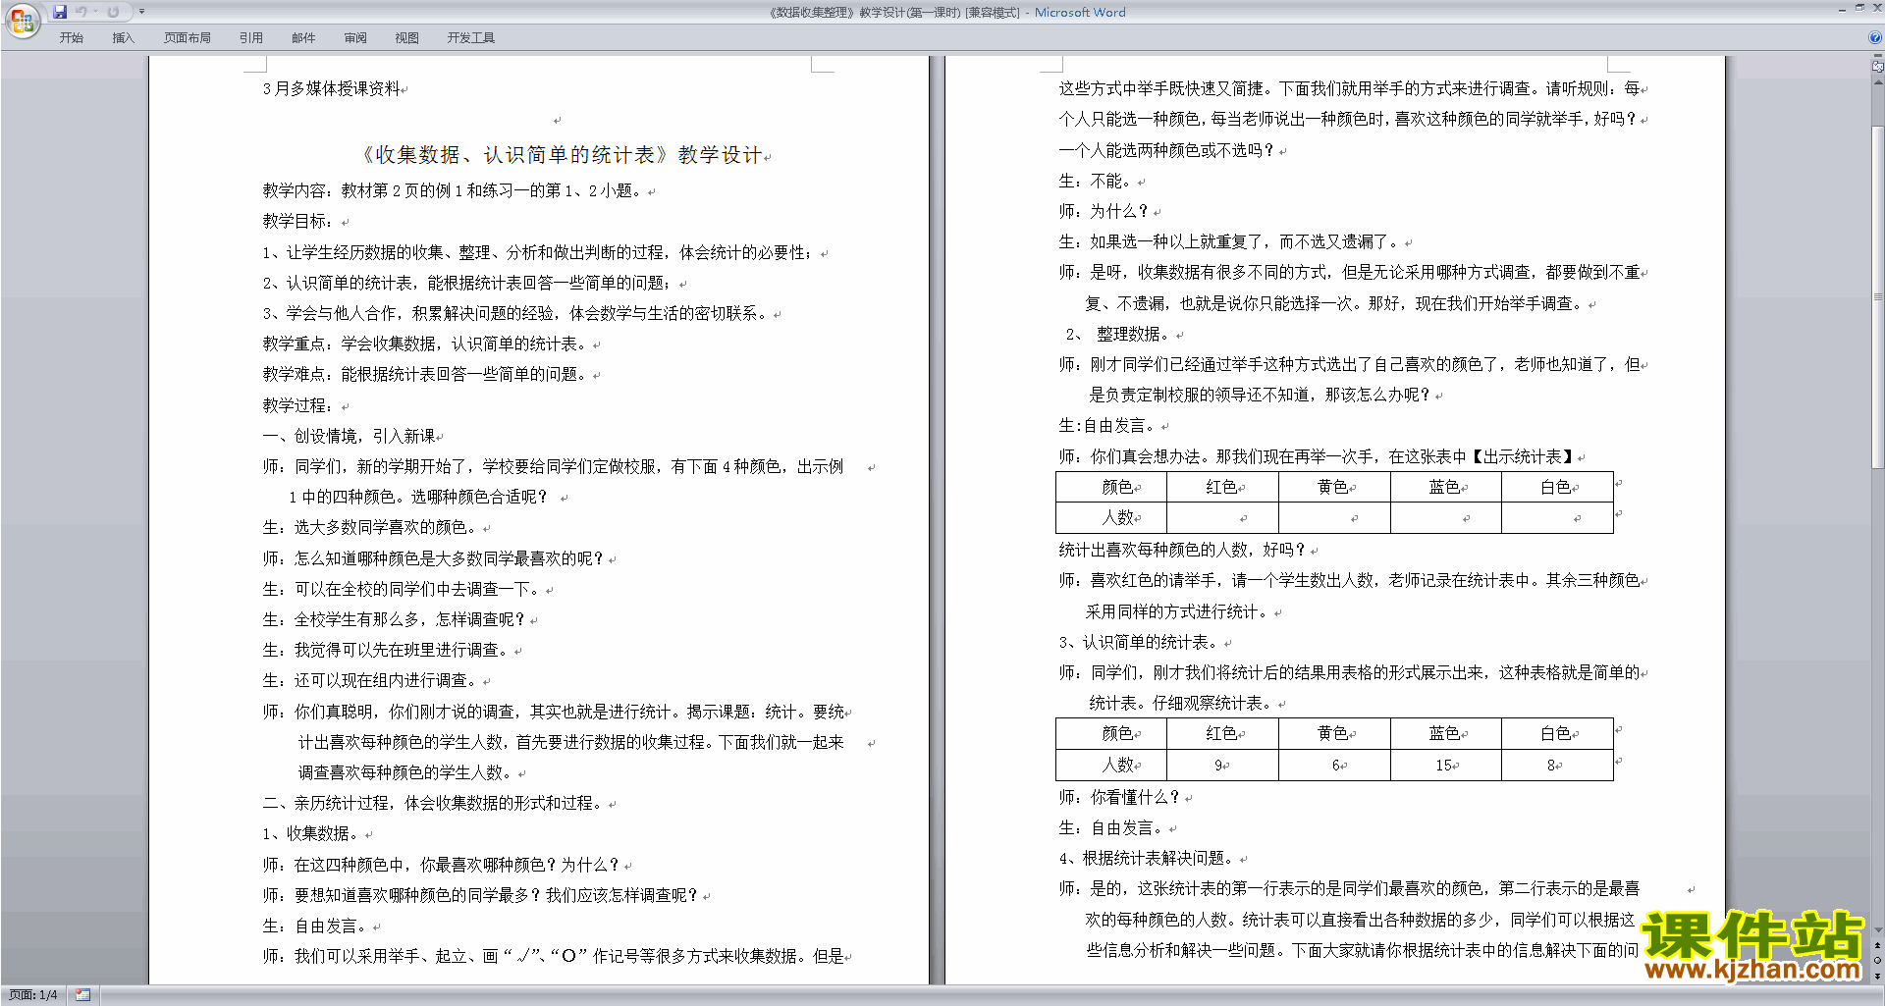Viewport: 1885px width, 1006px height.
Task: Click the 白色 cell in the first table
Action: tap(1557, 487)
